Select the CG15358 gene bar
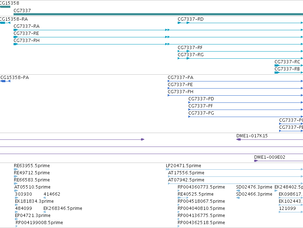303x228 pixels. pos(5,7)
